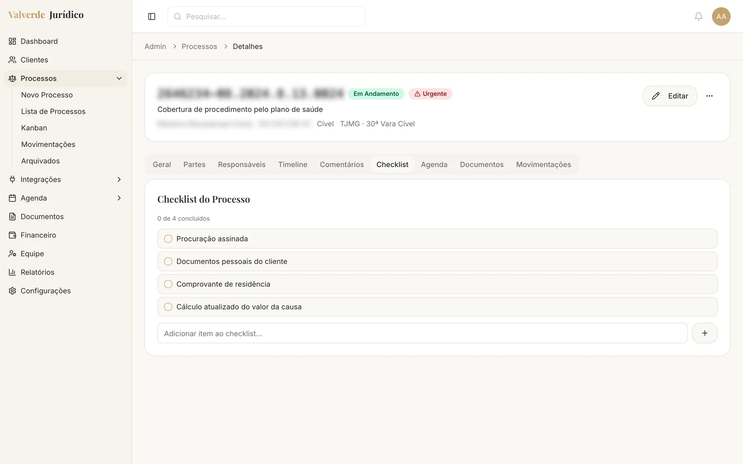
Task: Expand the Integrações submenu chevron
Action: coord(119,180)
